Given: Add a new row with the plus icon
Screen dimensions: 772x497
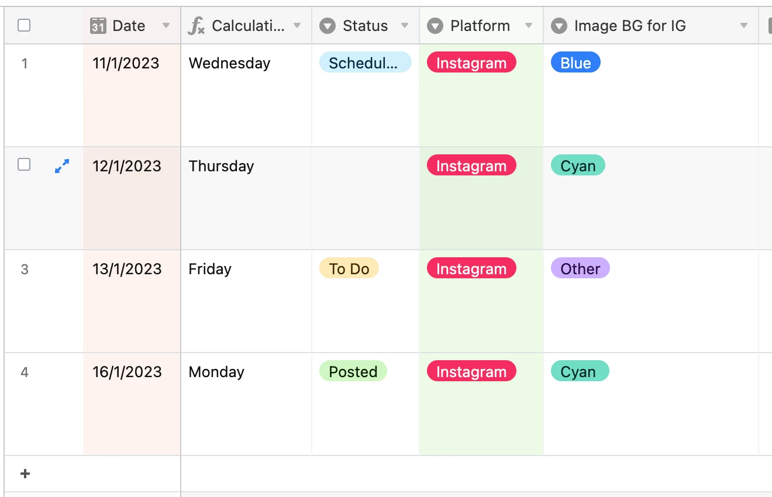Looking at the screenshot, I should (25, 474).
